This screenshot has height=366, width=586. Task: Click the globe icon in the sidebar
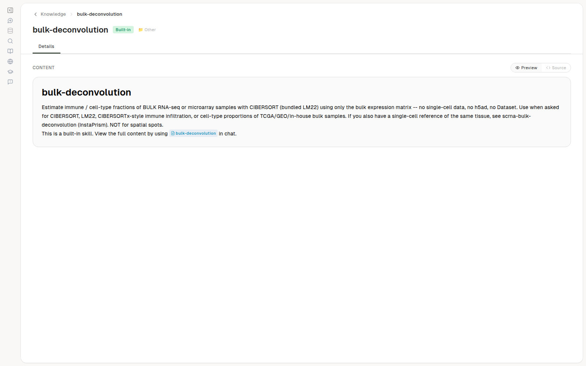pos(10,61)
